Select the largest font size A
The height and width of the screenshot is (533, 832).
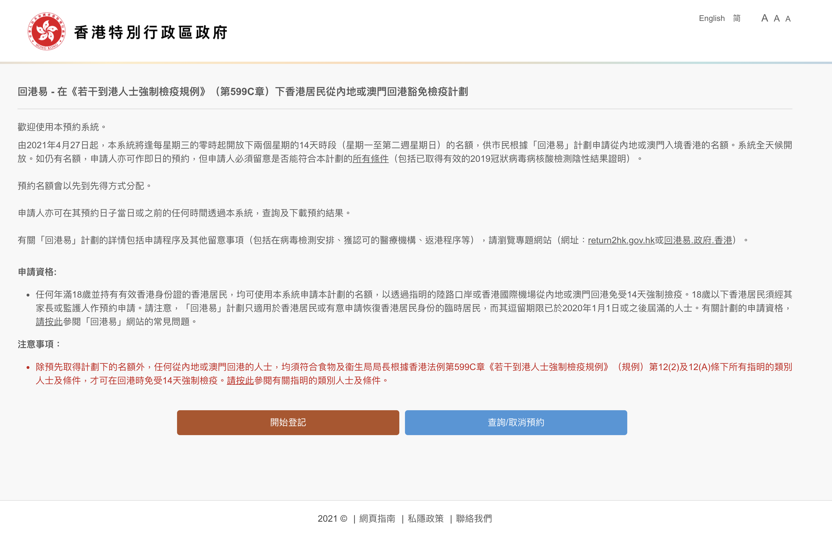pos(764,18)
